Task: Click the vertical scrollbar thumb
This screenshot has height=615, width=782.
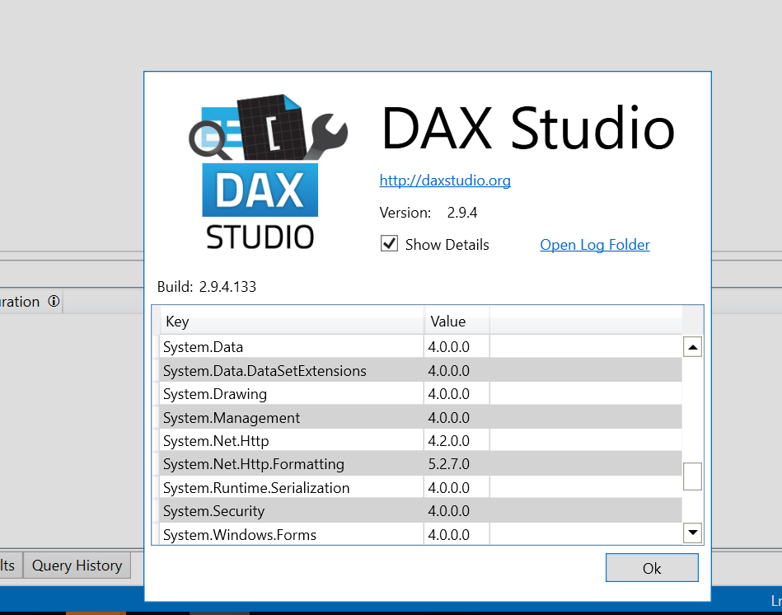Action: click(692, 477)
